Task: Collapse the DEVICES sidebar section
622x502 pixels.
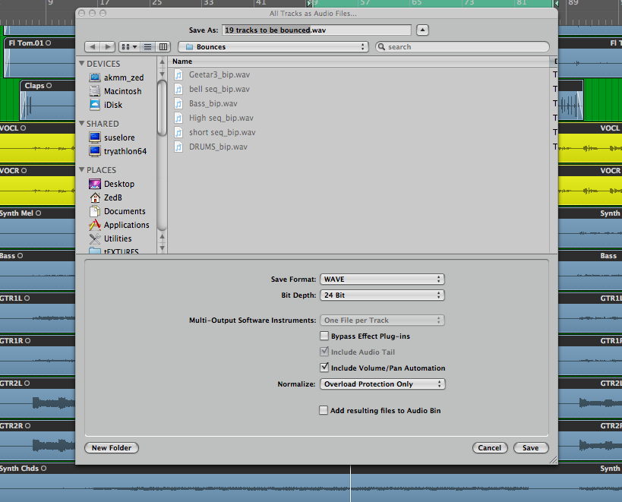Action: [x=82, y=64]
